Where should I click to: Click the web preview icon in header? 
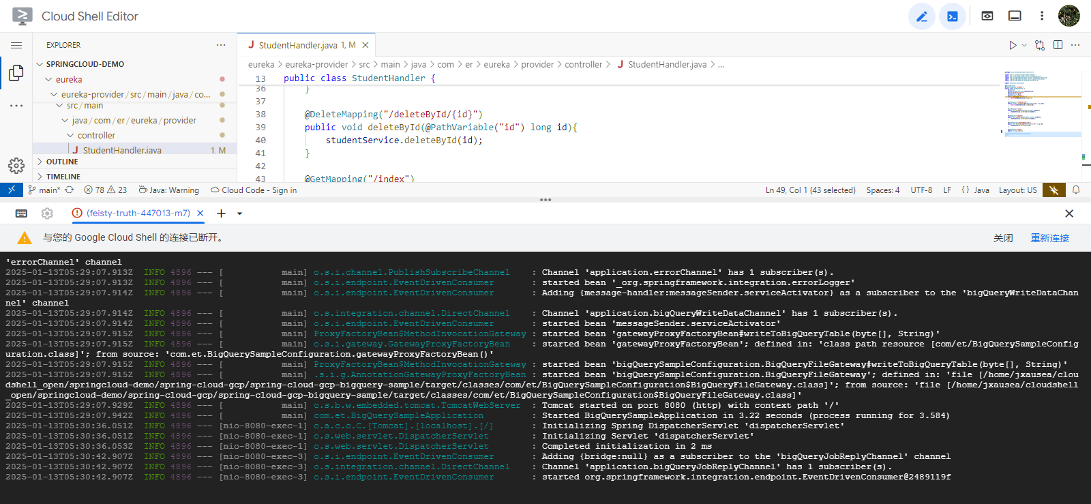pyautogui.click(x=987, y=16)
